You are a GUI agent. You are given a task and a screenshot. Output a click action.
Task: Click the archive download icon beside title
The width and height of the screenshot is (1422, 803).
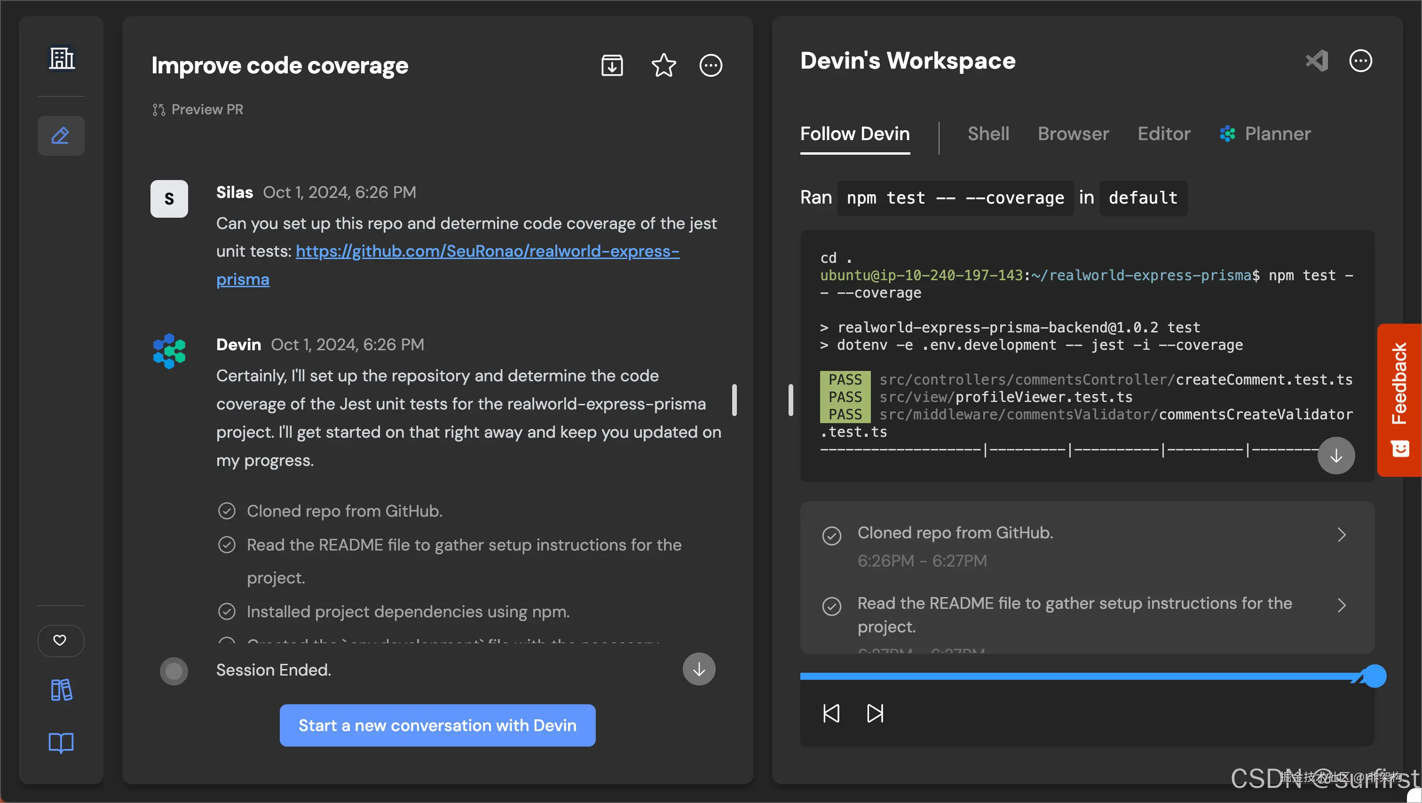coord(612,66)
